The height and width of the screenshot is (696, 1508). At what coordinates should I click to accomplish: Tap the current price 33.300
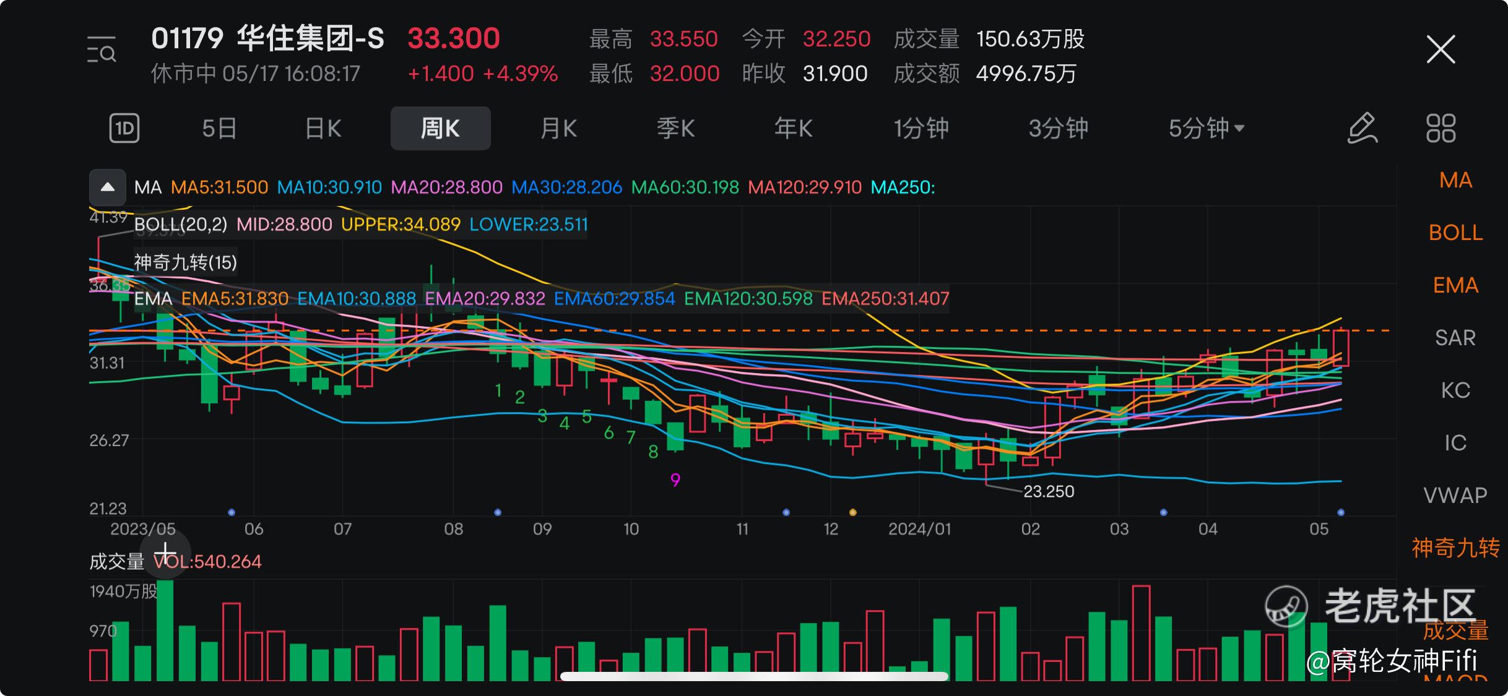tap(454, 38)
